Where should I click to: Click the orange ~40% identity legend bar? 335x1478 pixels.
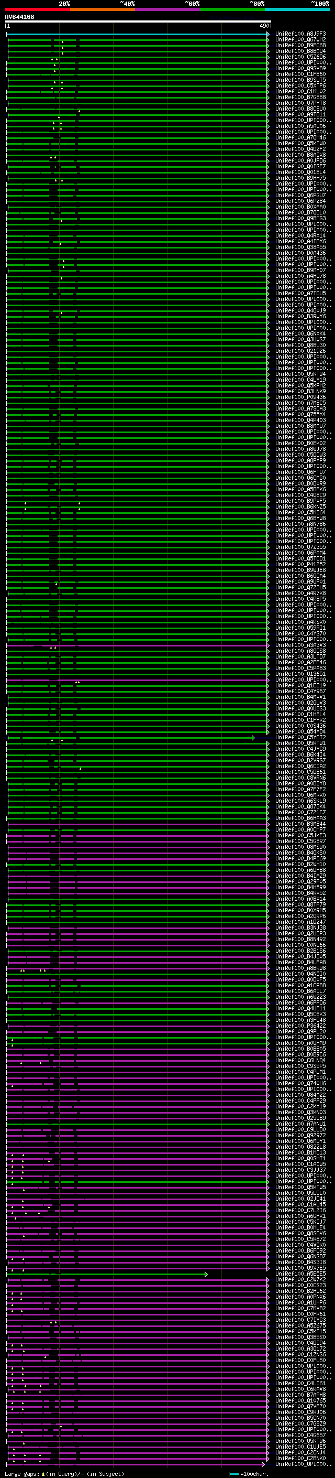pyautogui.click(x=103, y=9)
